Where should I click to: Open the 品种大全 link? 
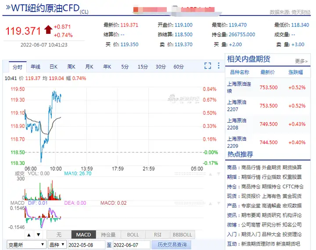tap(272, 234)
